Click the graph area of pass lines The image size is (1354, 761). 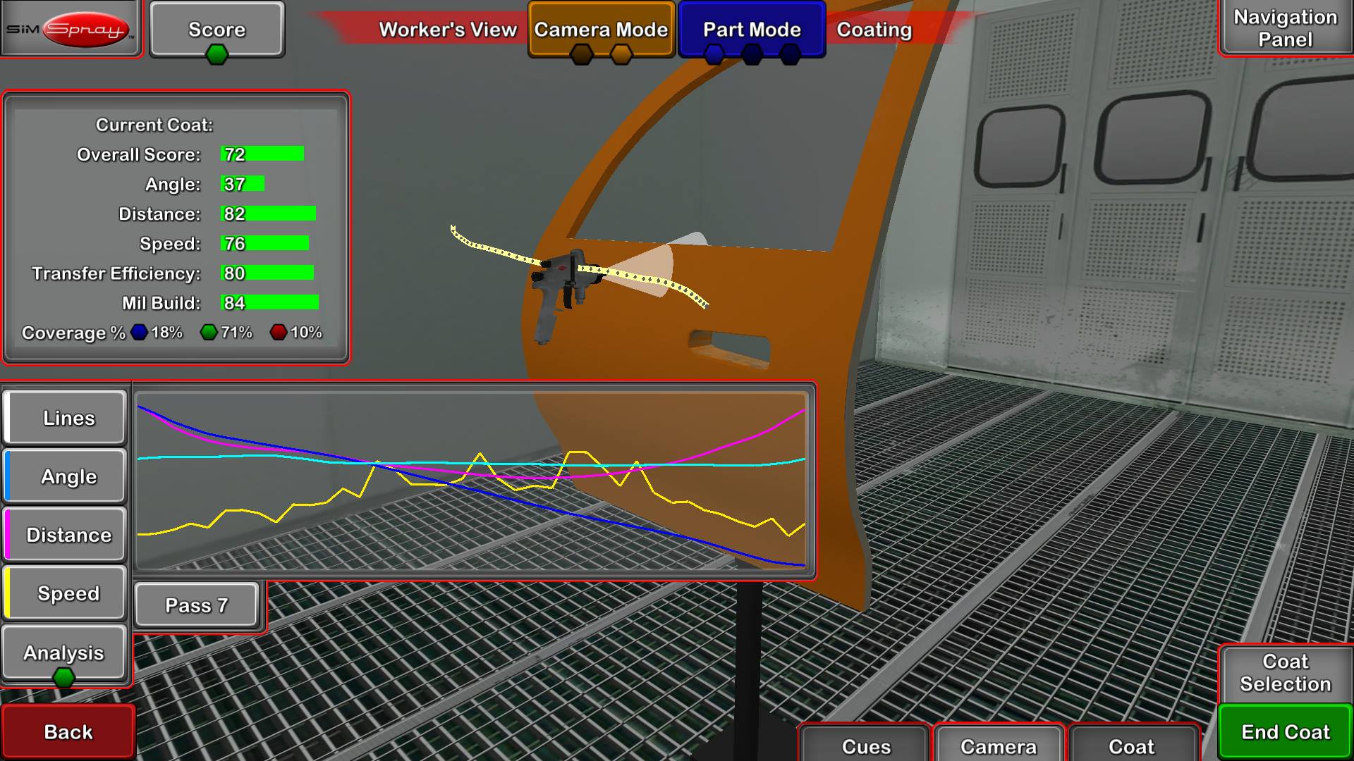471,481
